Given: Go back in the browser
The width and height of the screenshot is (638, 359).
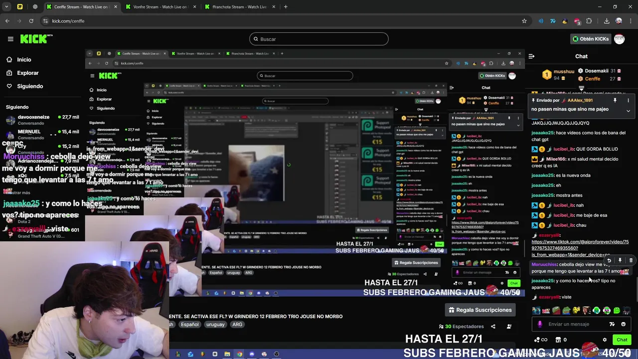Looking at the screenshot, I should pyautogui.click(x=7, y=21).
